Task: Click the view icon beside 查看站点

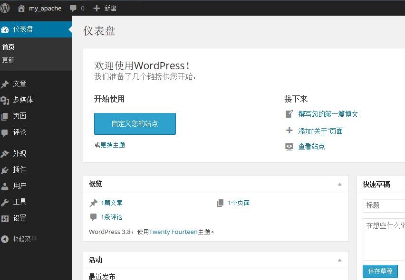Action: pos(289,147)
